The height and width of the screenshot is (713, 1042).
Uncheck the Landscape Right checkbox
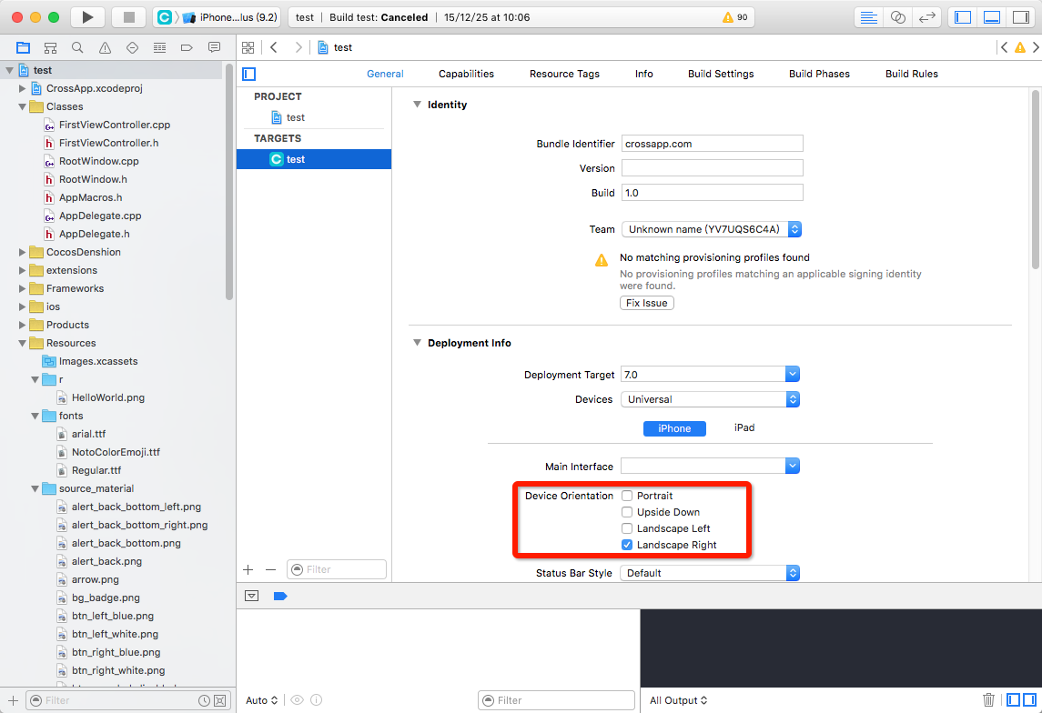pos(627,545)
